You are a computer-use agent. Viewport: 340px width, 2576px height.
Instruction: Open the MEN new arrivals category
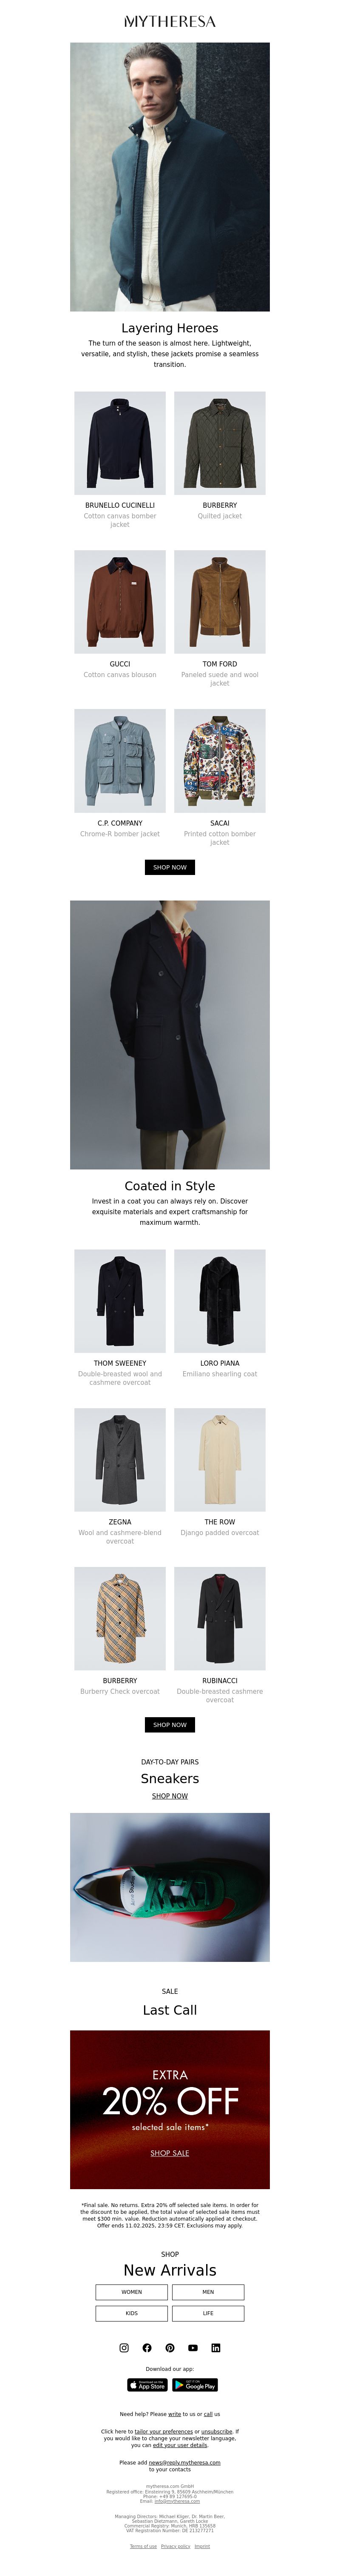[208, 2292]
